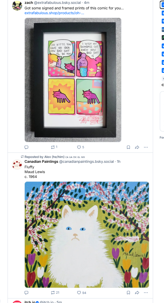This screenshot has width=164, height=303.
Task: Repost zach's framed prints post
Action: coord(54,147)
